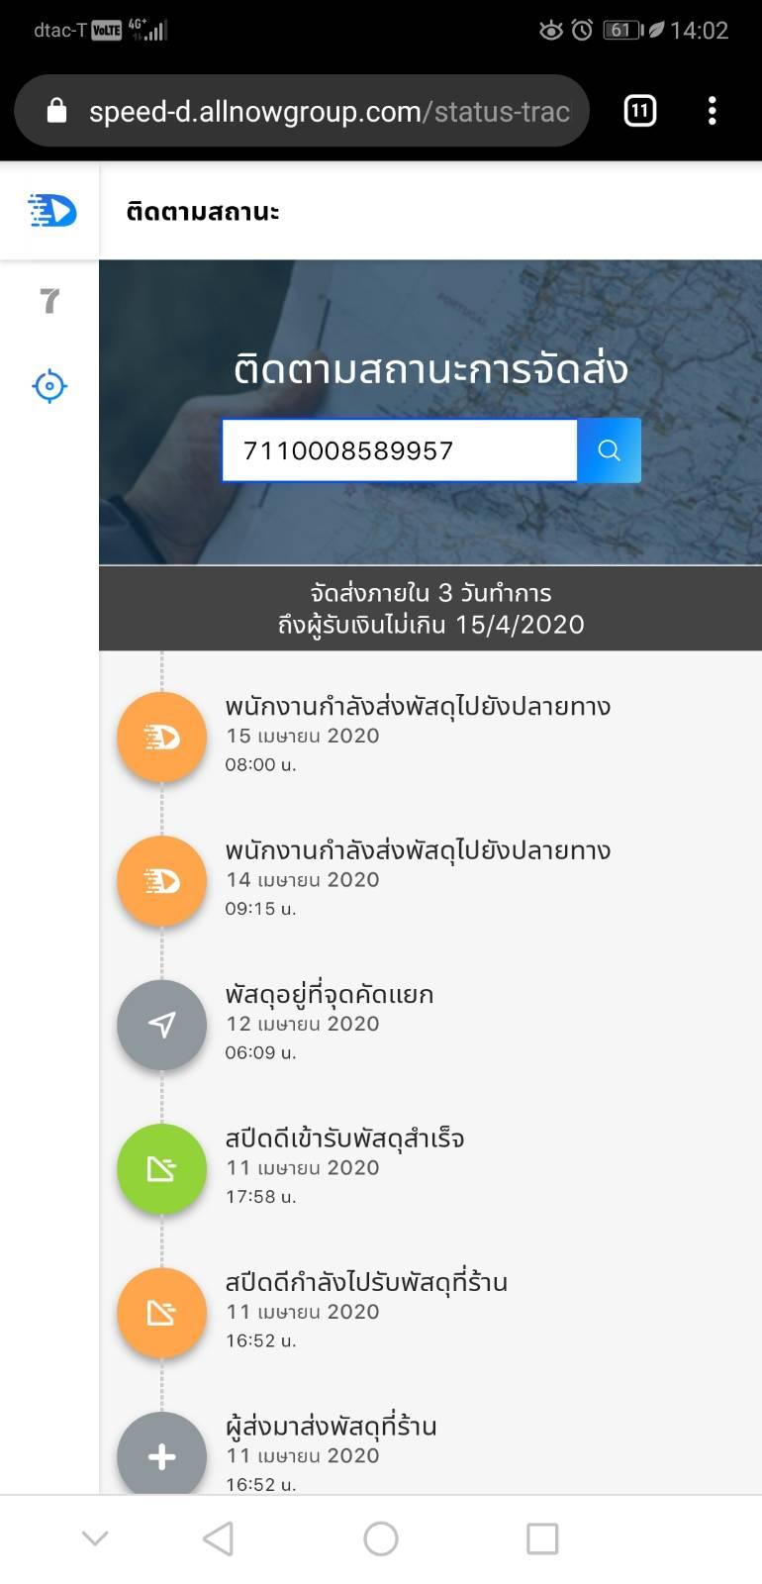Tap the blue search magnifier button
Image resolution: width=762 pixels, height=1584 pixels.
point(609,450)
